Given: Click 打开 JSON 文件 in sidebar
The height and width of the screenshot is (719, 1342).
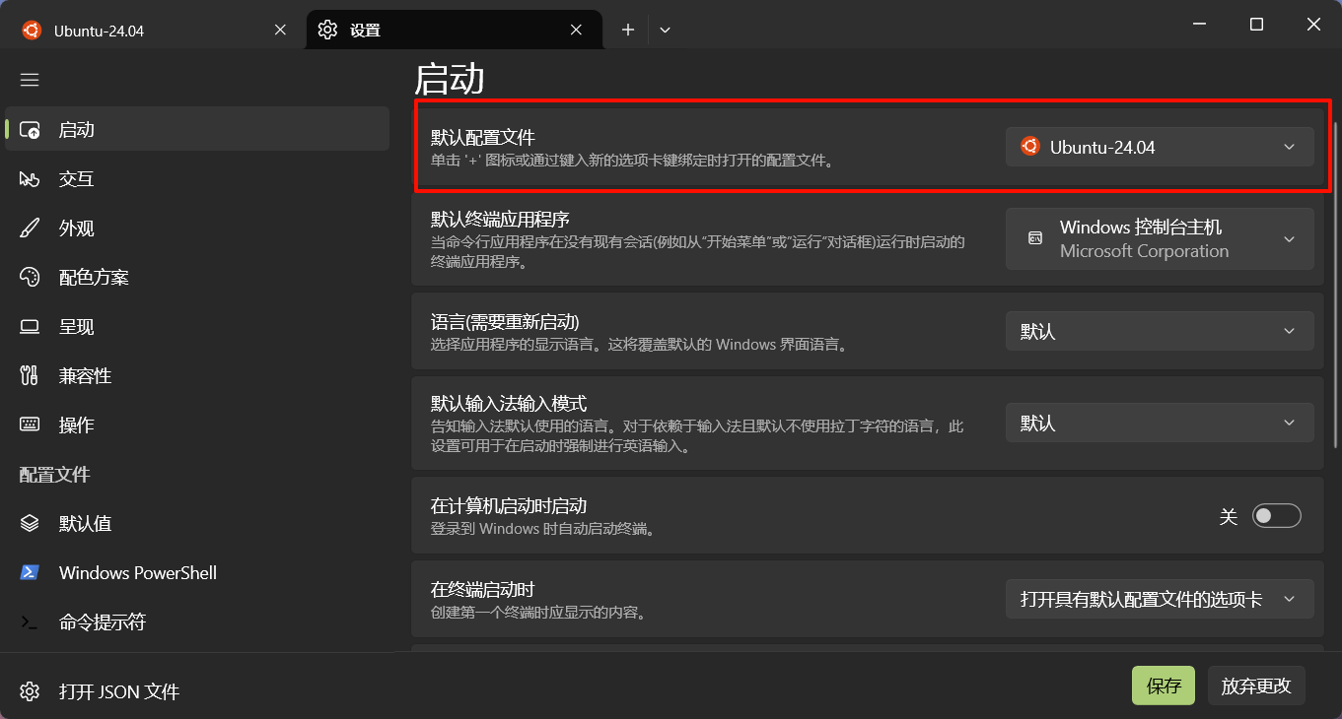Looking at the screenshot, I should click(x=118, y=692).
